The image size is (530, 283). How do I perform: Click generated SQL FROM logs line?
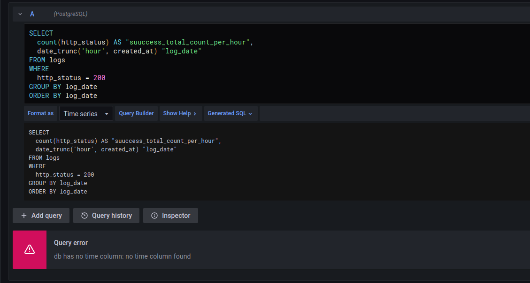point(44,158)
